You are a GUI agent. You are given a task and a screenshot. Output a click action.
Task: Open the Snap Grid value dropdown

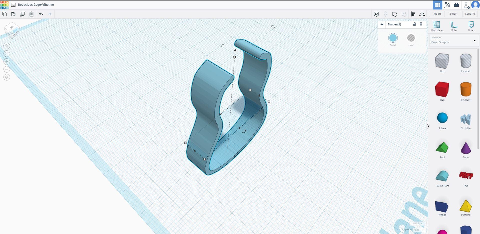click(419, 230)
